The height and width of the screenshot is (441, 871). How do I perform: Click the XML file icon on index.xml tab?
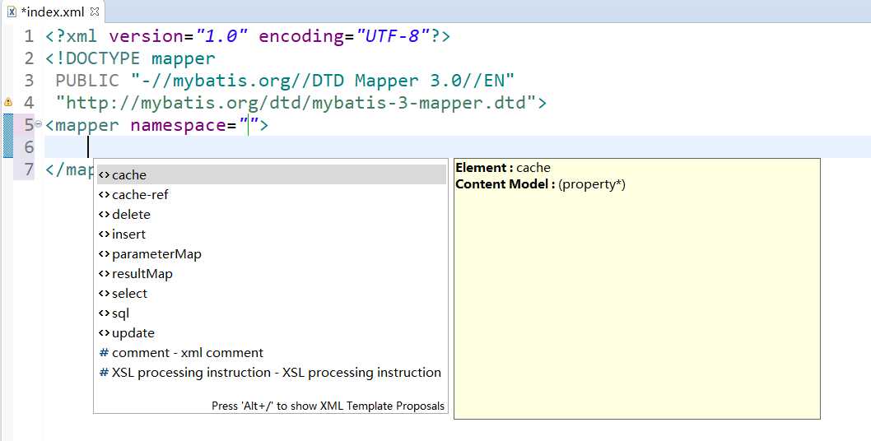(12, 12)
